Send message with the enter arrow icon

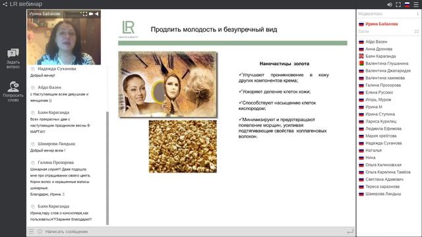point(350,231)
